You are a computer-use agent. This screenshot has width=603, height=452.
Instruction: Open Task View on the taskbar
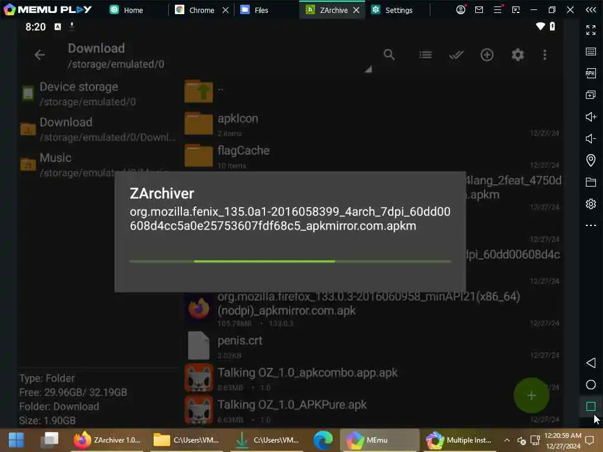(x=49, y=440)
